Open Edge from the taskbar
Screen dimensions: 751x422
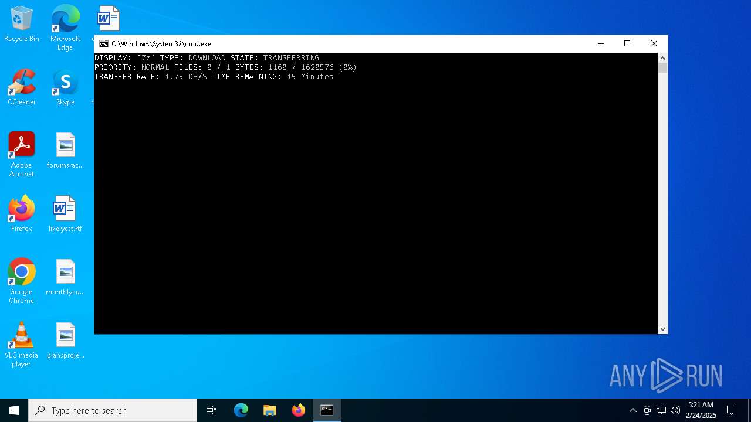tap(241, 410)
